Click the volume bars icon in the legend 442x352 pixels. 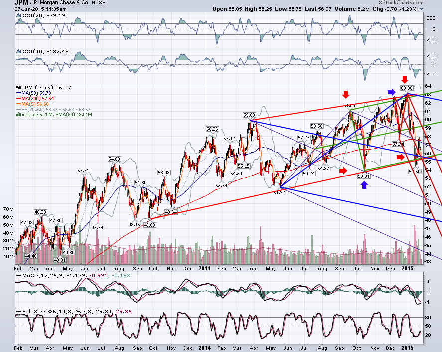(x=19, y=115)
